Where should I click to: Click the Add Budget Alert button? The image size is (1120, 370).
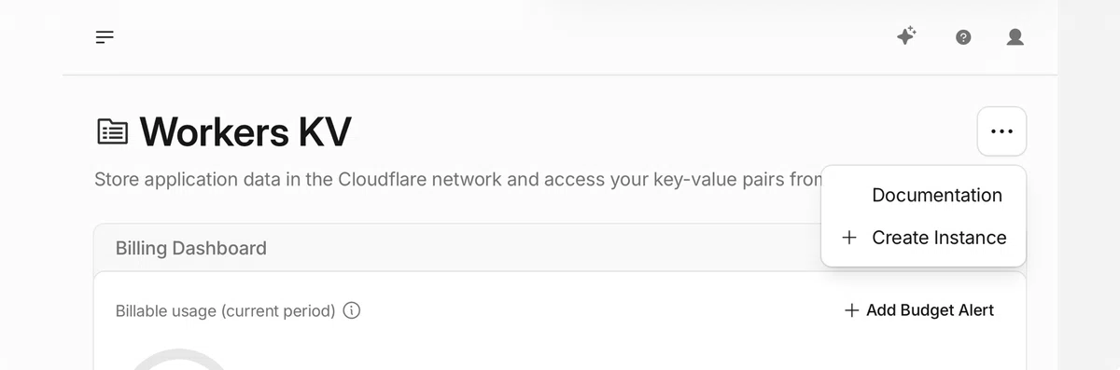(919, 310)
